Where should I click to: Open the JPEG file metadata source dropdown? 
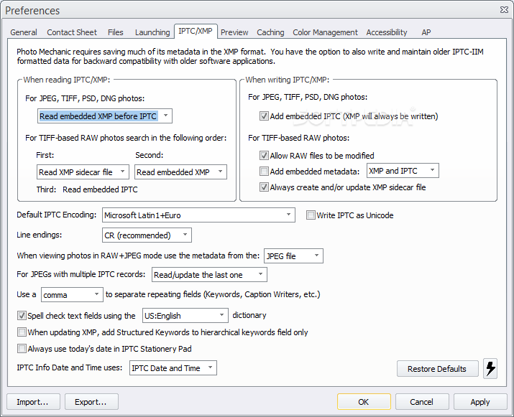coord(293,256)
